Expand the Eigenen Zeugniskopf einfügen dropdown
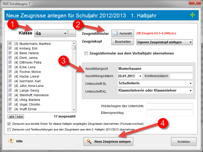Screen dimensions: 203x152 pos(164,42)
